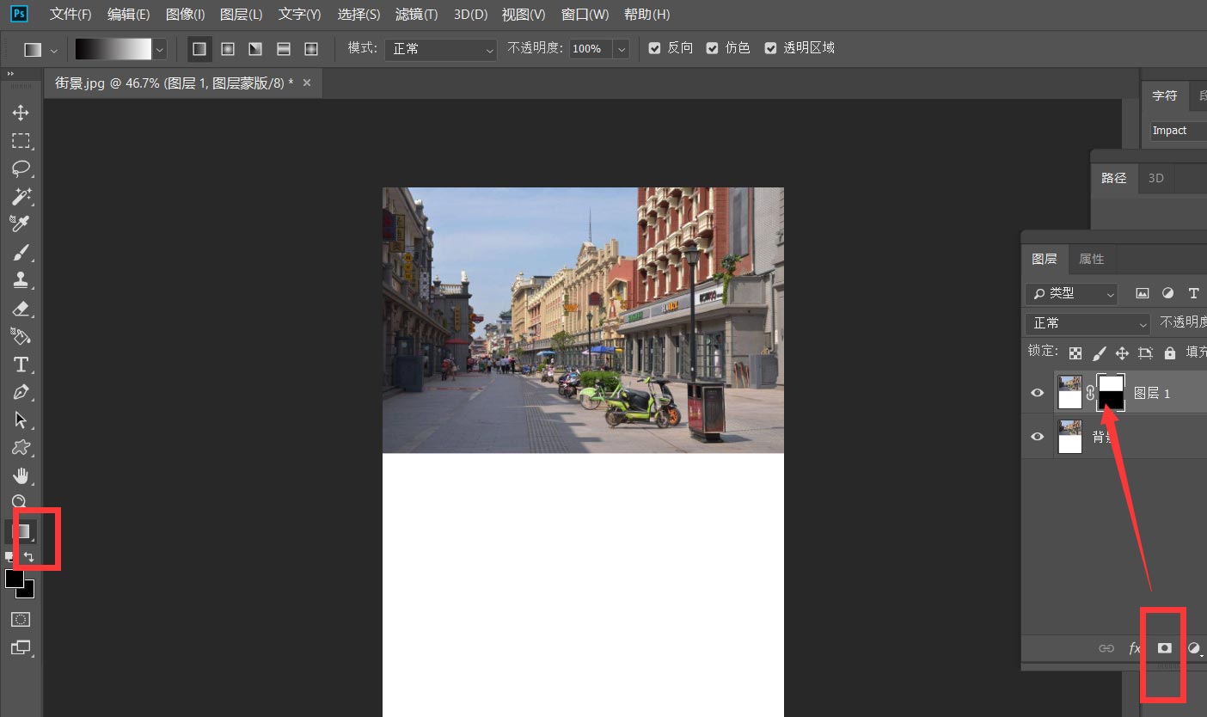Choose angle gradient style

[255, 49]
